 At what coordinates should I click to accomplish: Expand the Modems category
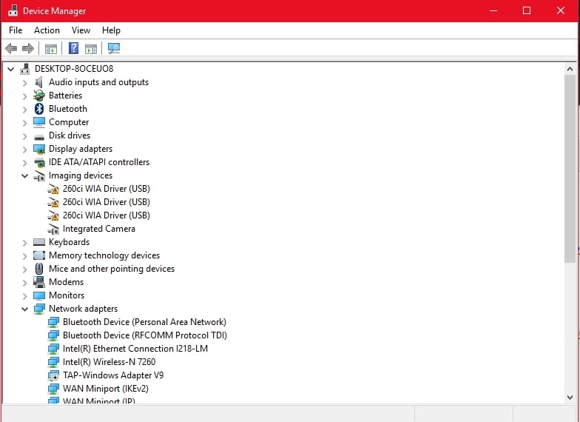[x=25, y=283]
